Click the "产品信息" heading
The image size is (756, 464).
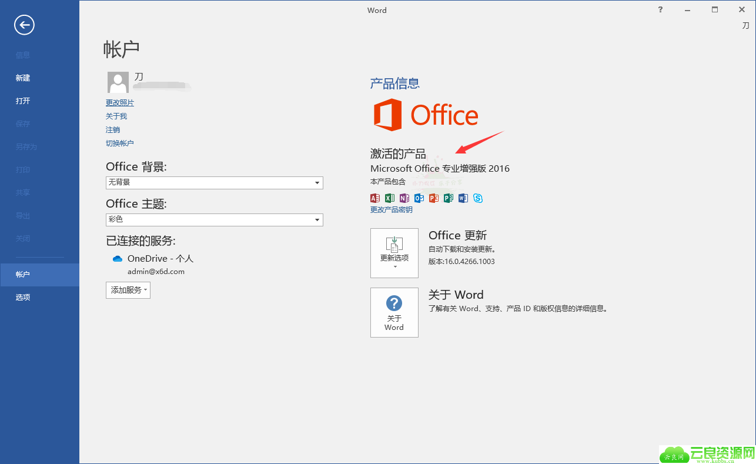pyautogui.click(x=395, y=84)
